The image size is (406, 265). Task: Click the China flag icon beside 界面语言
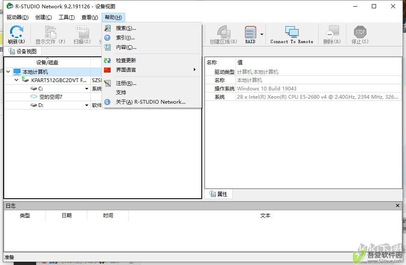click(x=107, y=70)
